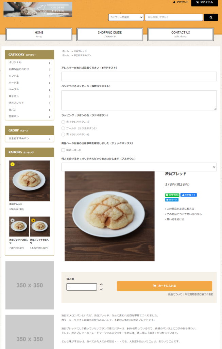Click the カートに入れる button
The image size is (222, 349).
pos(165,286)
